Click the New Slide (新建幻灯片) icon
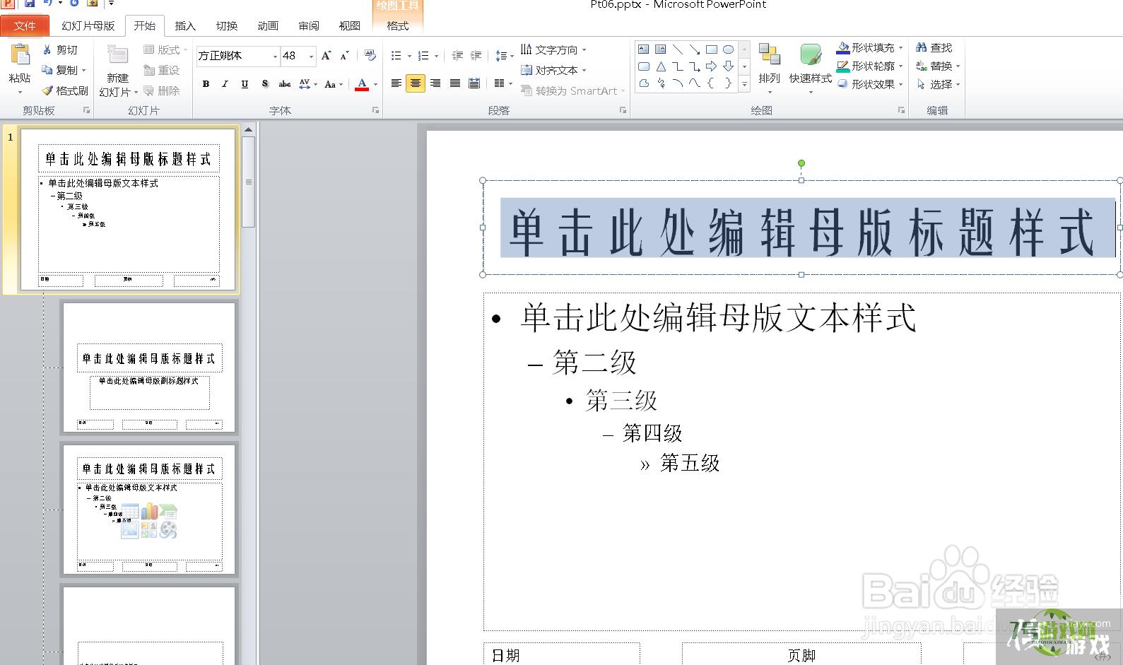The image size is (1123, 665). pyautogui.click(x=117, y=55)
